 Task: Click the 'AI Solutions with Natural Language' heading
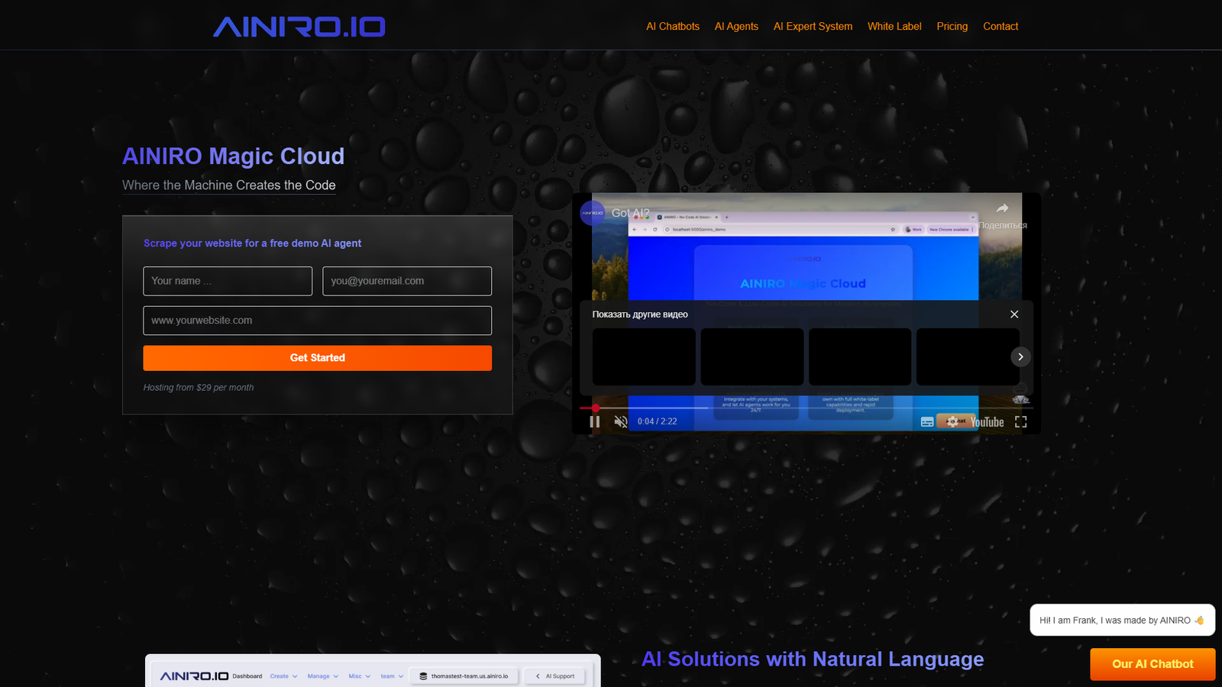pos(813,660)
